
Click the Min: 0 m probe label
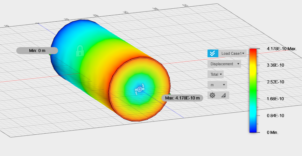[37, 51]
